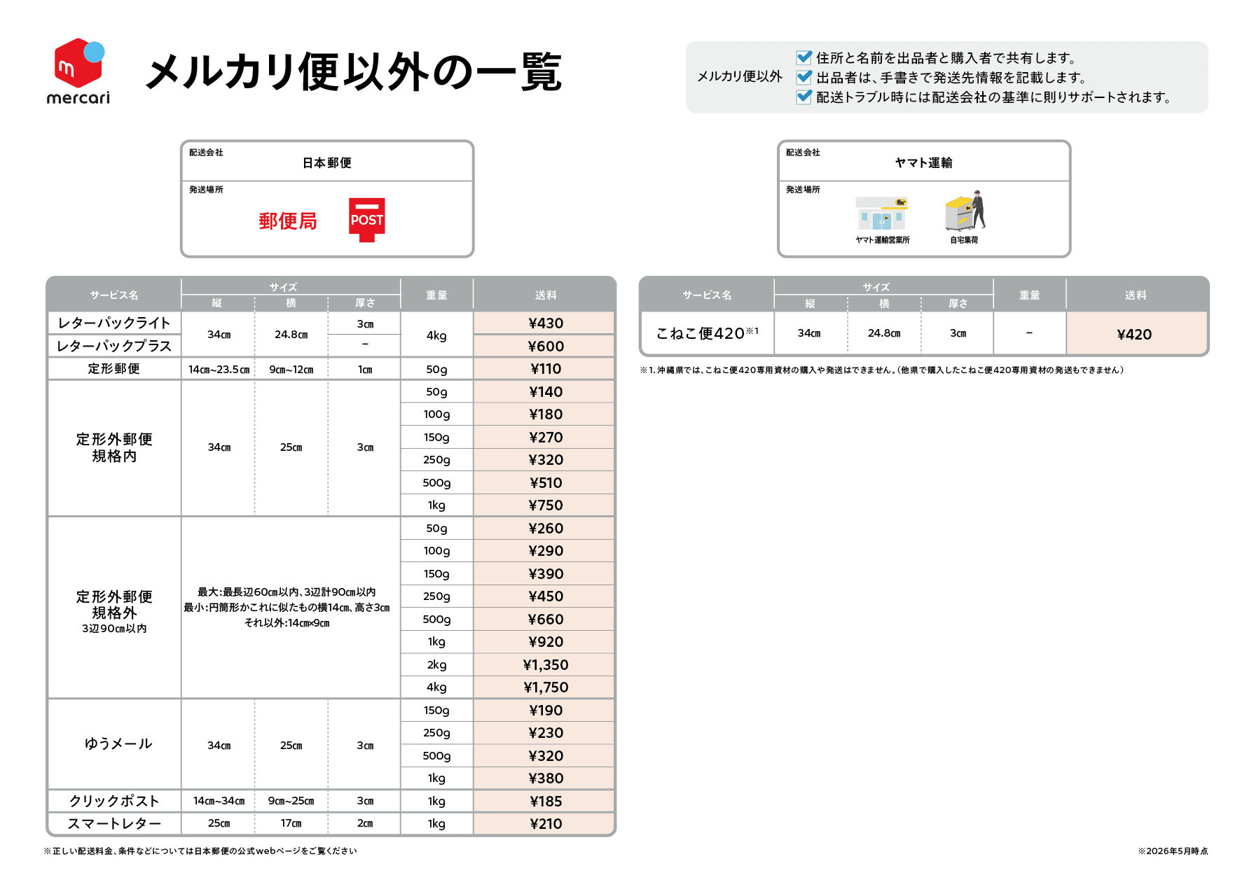Click the 2kg weight cell
1254x894 pixels.
(x=436, y=665)
